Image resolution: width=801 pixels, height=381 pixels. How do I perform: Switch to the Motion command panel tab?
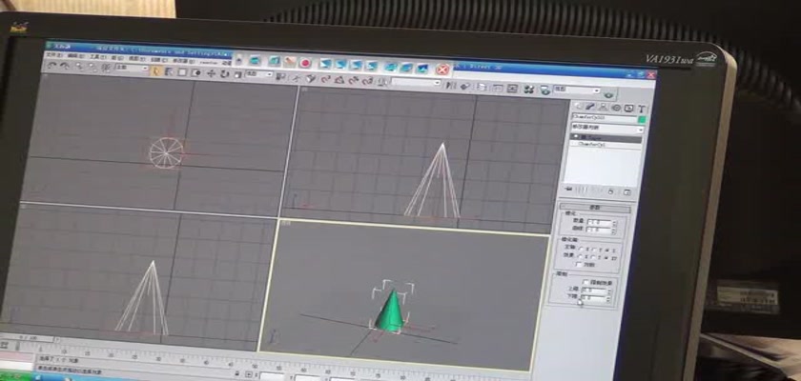point(616,109)
